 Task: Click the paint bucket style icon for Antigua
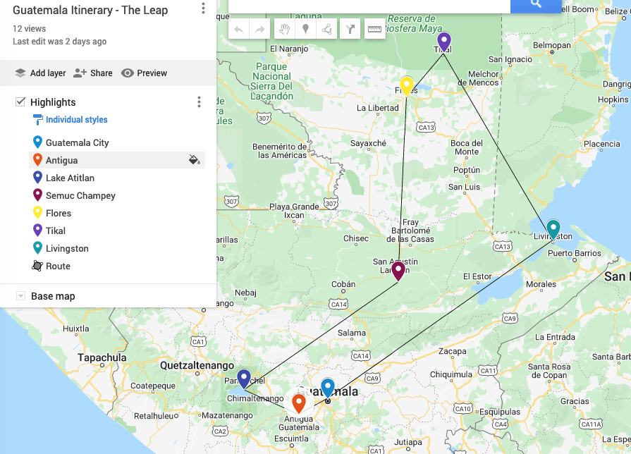[x=195, y=160]
